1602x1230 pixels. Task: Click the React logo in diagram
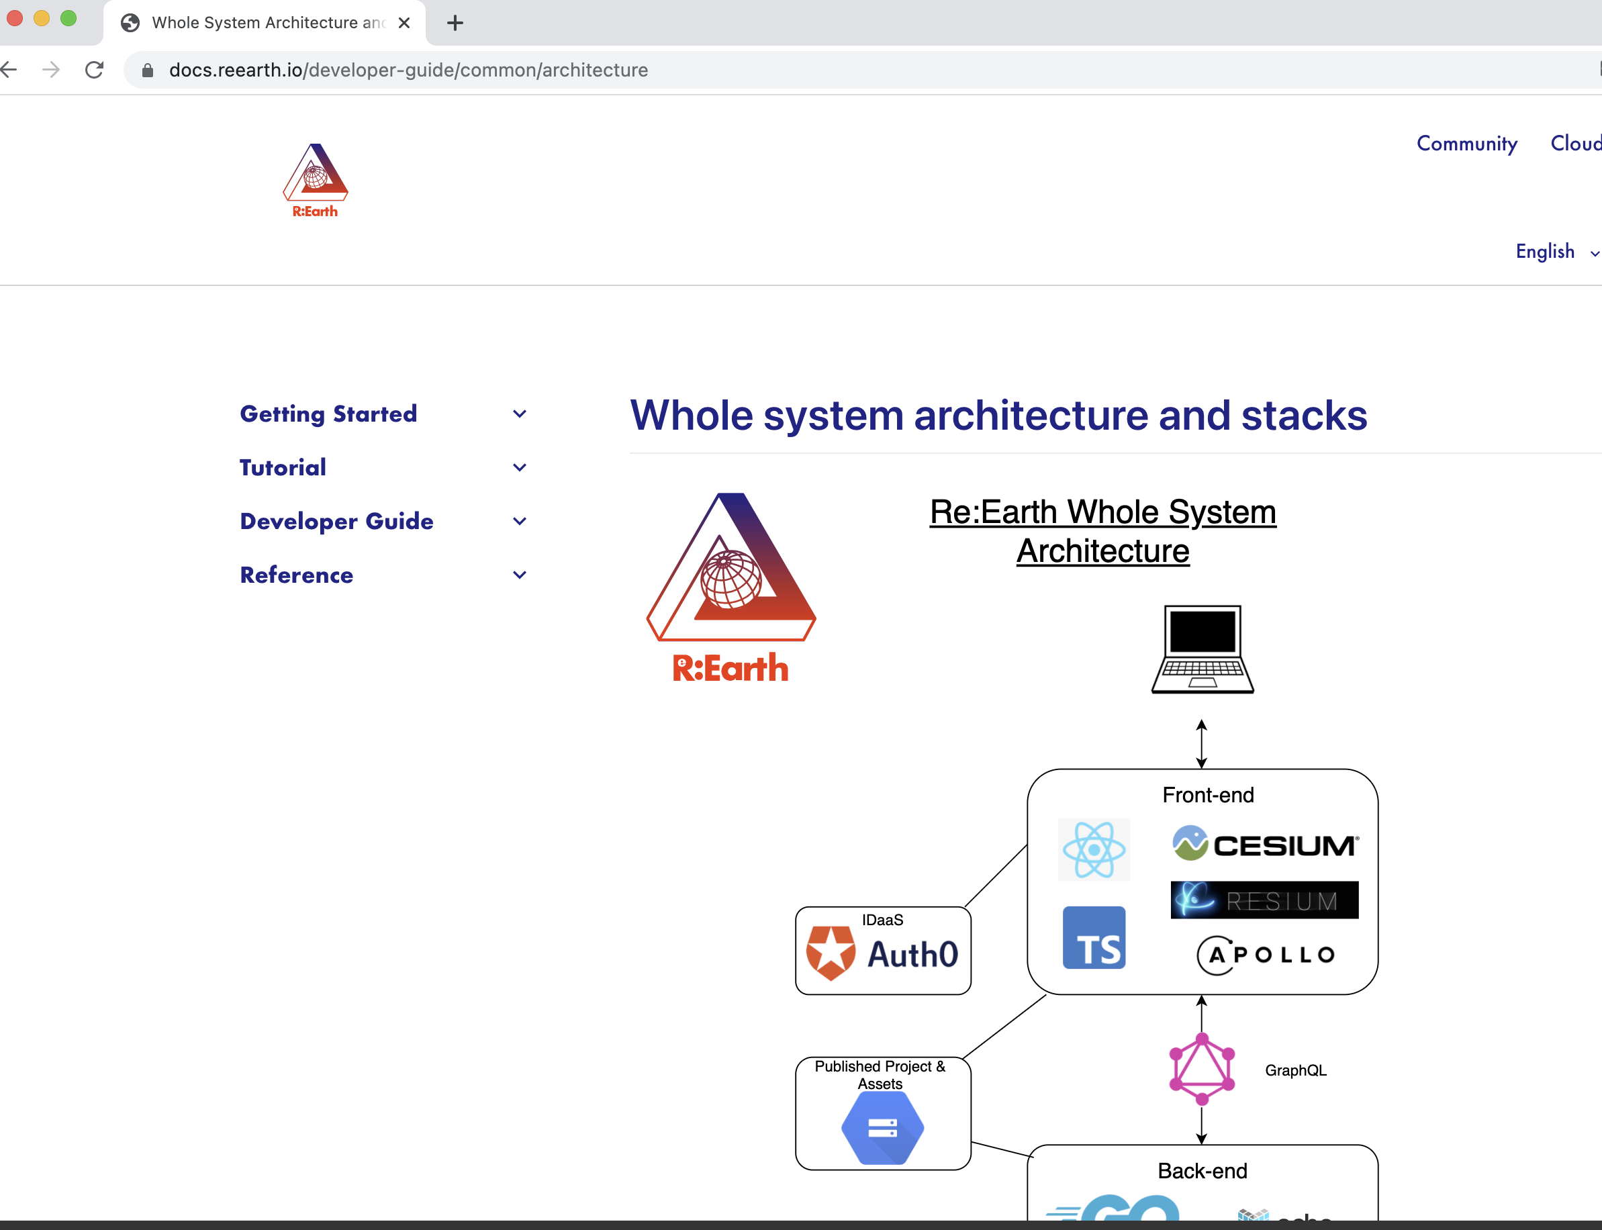pyautogui.click(x=1093, y=849)
